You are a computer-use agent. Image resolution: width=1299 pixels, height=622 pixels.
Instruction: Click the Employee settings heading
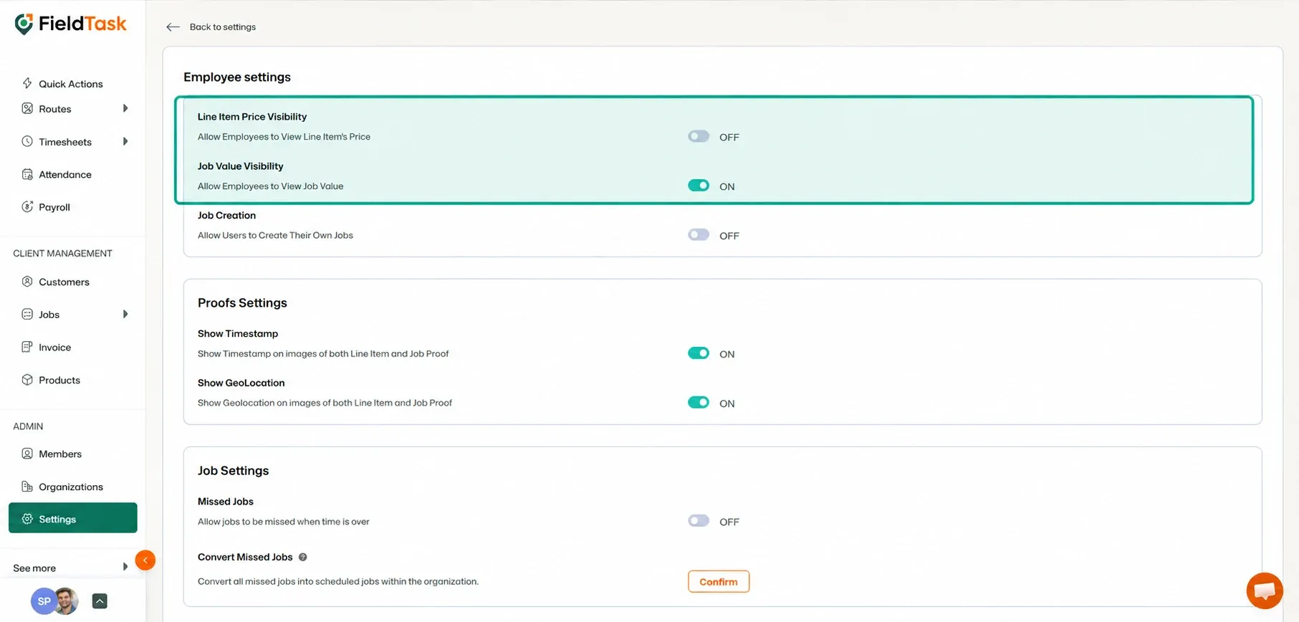[237, 77]
